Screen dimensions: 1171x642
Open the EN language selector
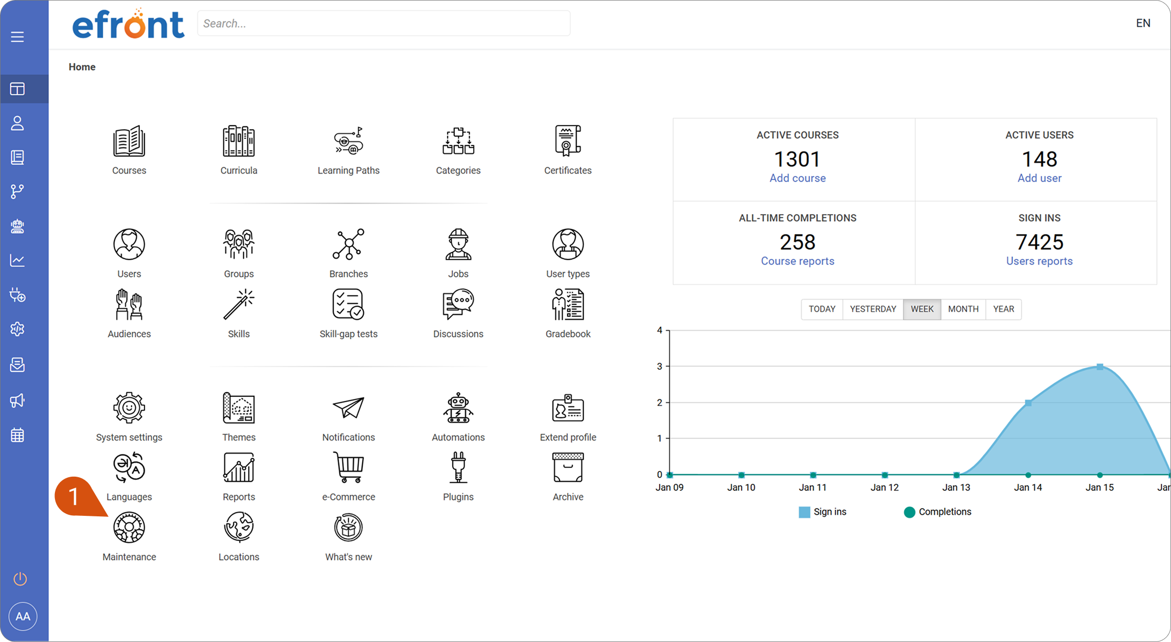coord(1143,23)
